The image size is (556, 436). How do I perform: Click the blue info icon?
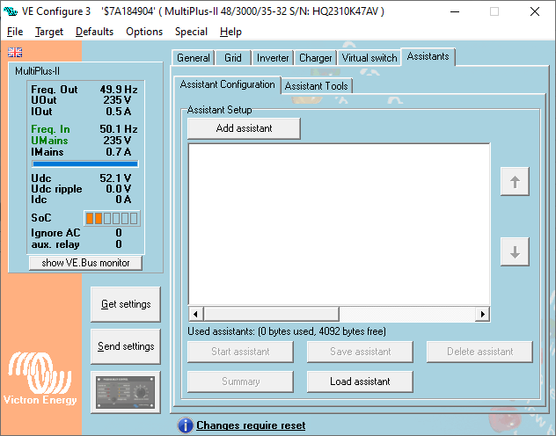click(x=186, y=425)
